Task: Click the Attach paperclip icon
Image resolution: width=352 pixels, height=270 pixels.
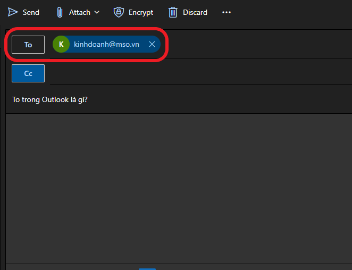Action: [60, 12]
